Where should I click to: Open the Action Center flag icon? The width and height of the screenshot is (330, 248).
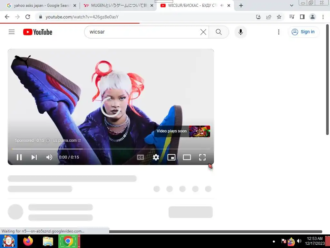click(x=284, y=241)
